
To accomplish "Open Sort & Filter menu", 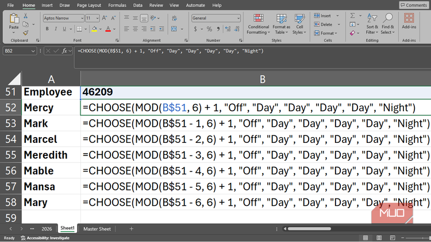I will [372, 24].
